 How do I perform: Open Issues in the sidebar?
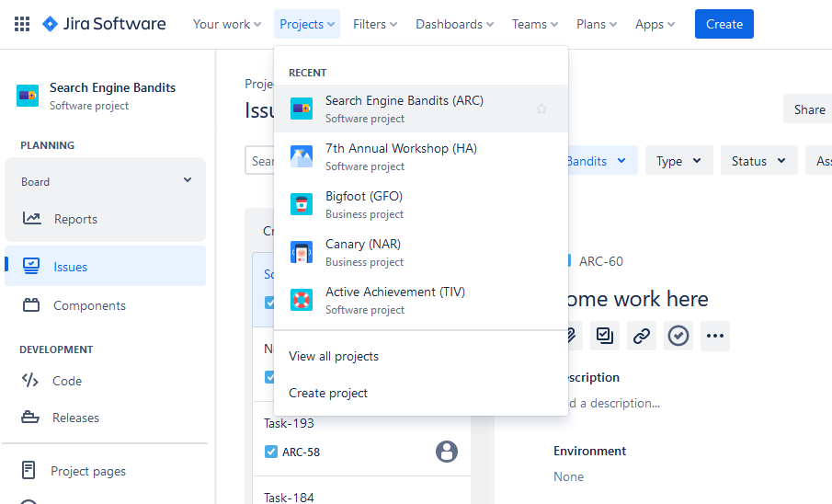[105, 266]
